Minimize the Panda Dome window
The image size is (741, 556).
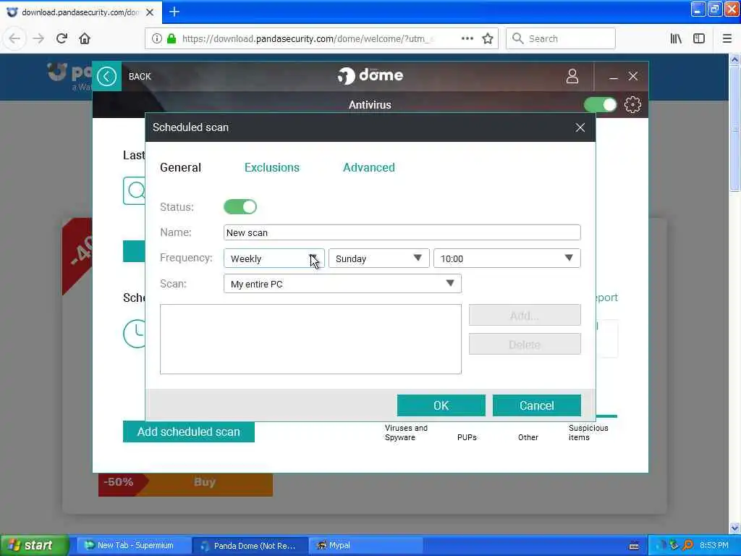[614, 77]
